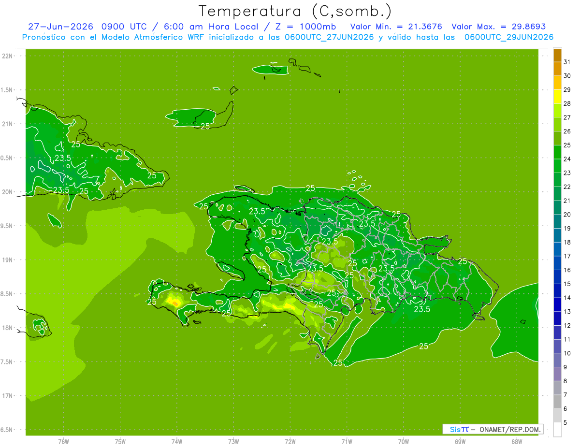
Task: Click the '22' color scale label
Action: click(567, 187)
